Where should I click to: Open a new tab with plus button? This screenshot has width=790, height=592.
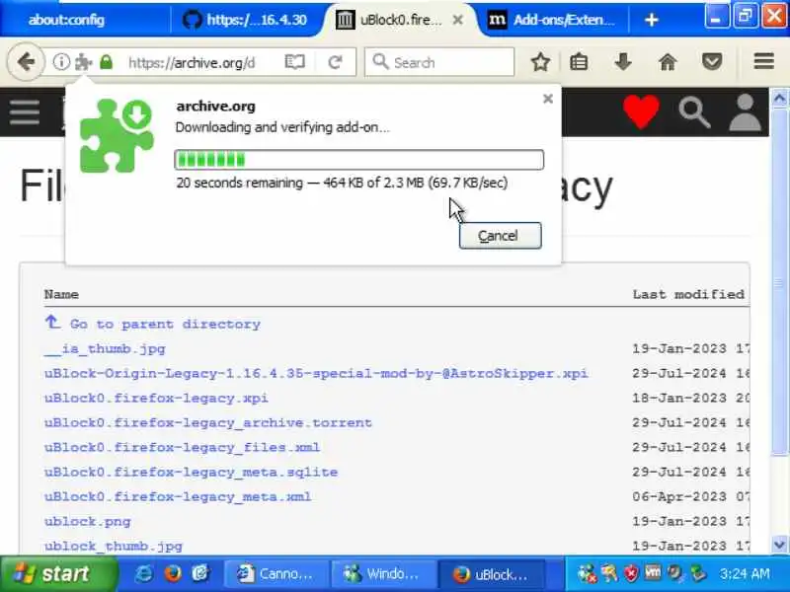(x=652, y=20)
